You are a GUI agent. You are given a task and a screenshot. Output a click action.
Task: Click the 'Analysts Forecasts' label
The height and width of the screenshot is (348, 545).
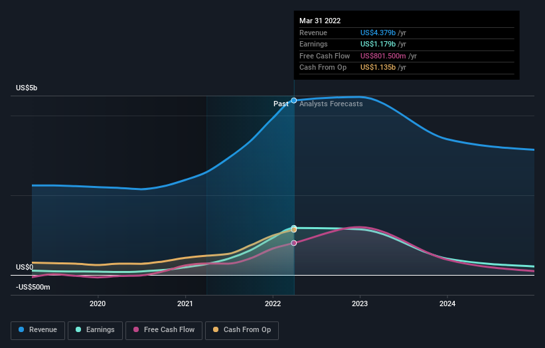pyautogui.click(x=331, y=104)
